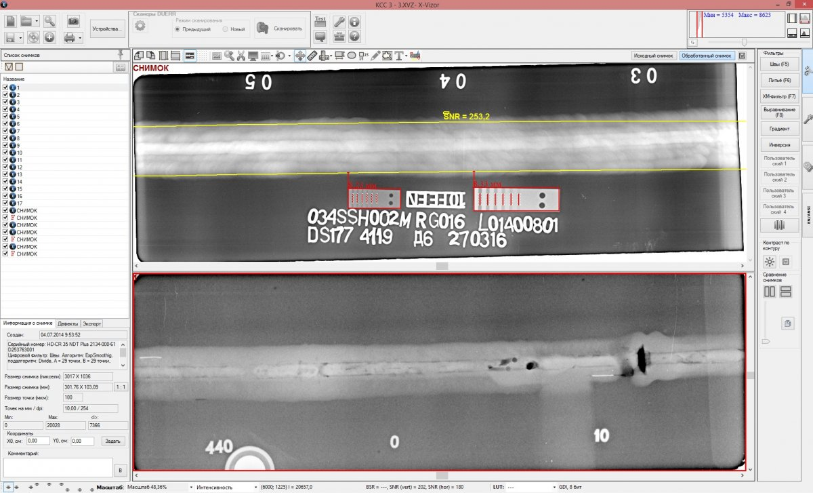
Task: Select the ellipse region tool
Action: click(x=352, y=56)
